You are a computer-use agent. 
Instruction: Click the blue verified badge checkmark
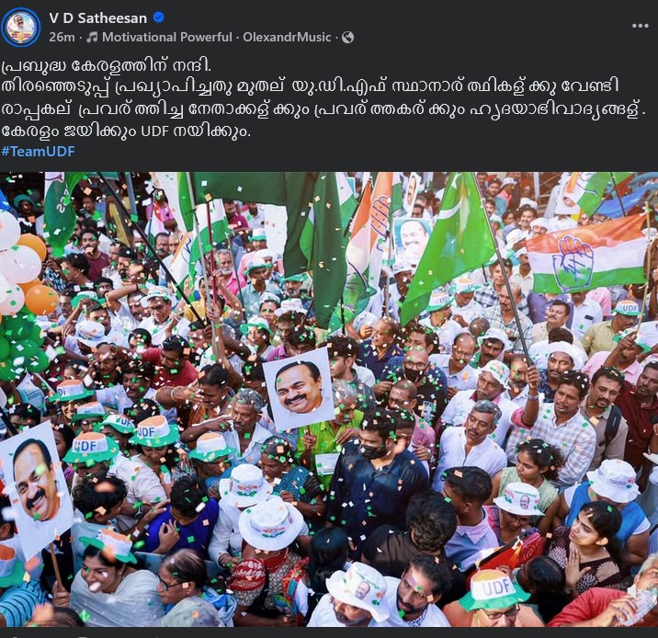(159, 17)
